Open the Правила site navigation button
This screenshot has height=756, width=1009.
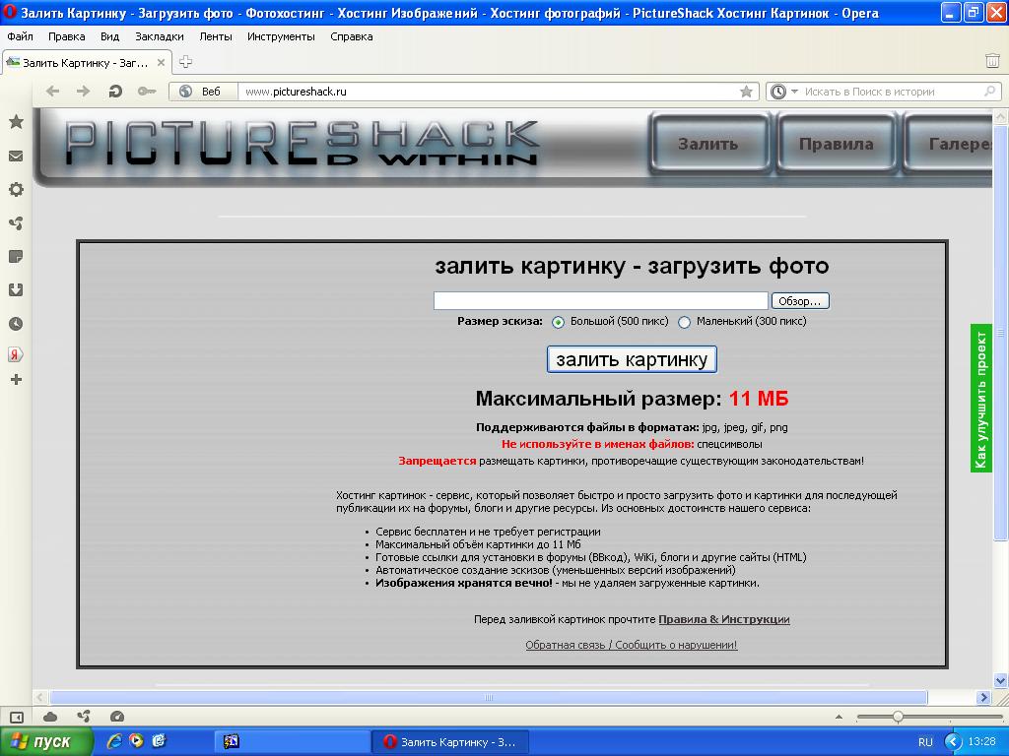coord(836,144)
